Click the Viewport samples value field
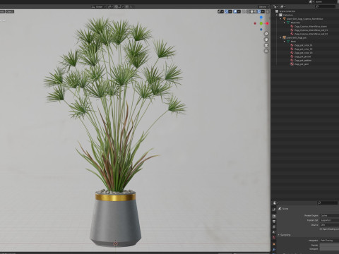This screenshot has height=254, width=339. click(x=329, y=249)
